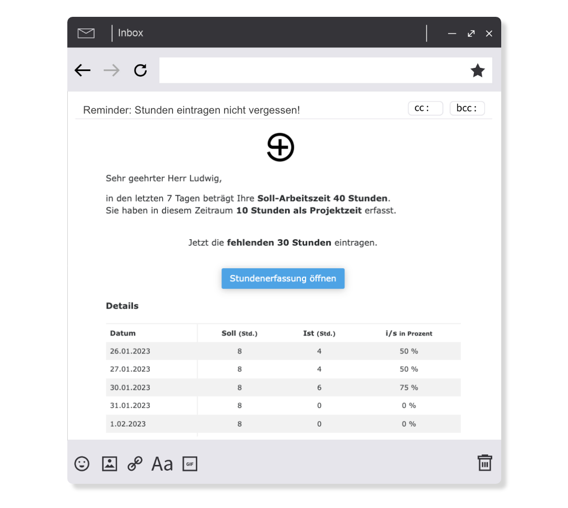Image resolution: width=568 pixels, height=508 pixels.
Task: Click the 0 % cell for 31.01.2023
Action: point(409,405)
